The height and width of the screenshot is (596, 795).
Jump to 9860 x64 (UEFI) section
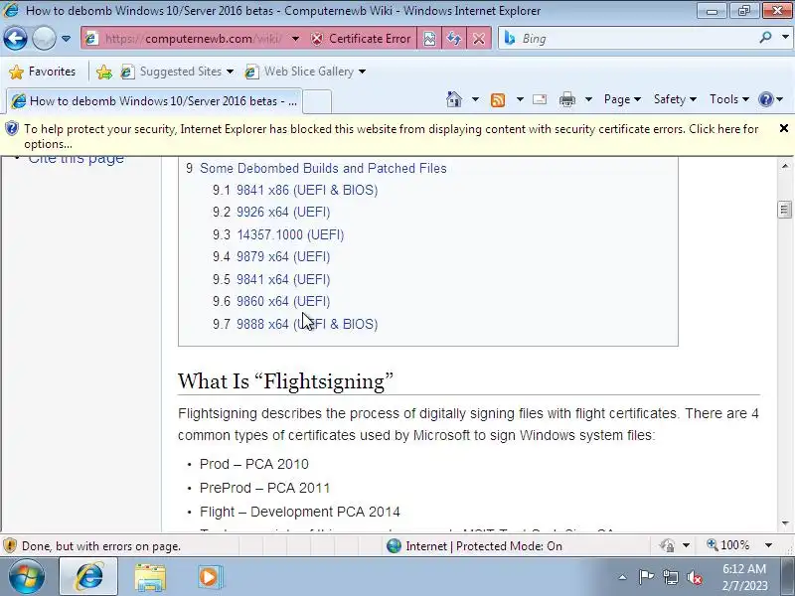pyautogui.click(x=283, y=301)
